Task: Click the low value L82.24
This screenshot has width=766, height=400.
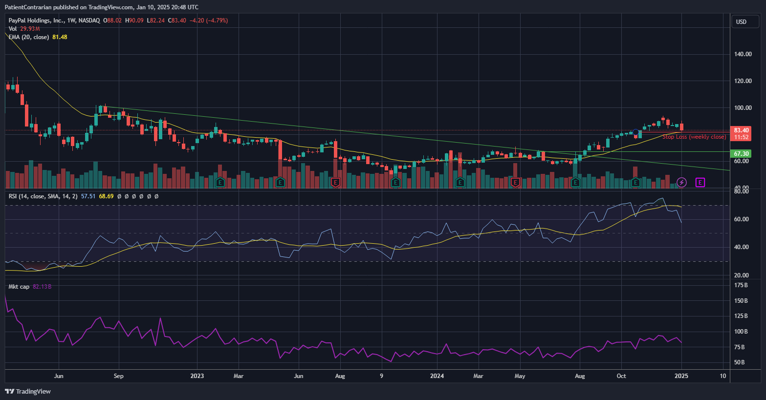Action: (156, 21)
